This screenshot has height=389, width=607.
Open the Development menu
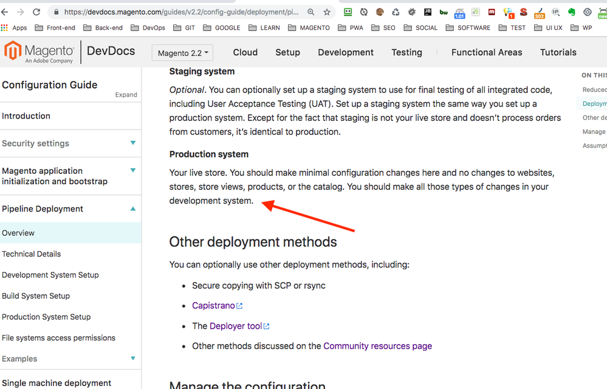tap(346, 52)
